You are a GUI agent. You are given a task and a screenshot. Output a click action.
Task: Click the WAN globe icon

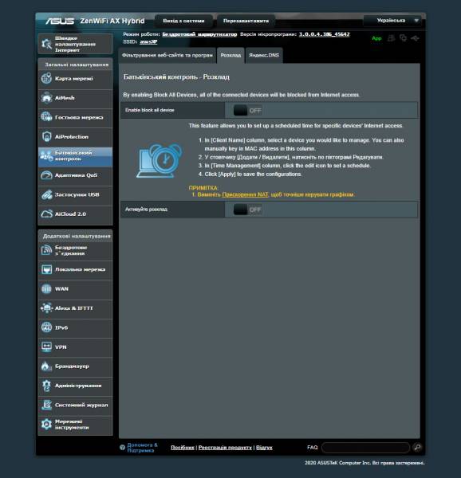pos(47,288)
